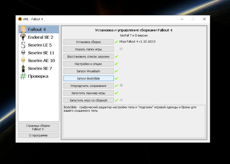Image resolution: width=230 pixels, height=164 pixels.
Task: Click Восстановить список загрузки button
Action: 88,57
